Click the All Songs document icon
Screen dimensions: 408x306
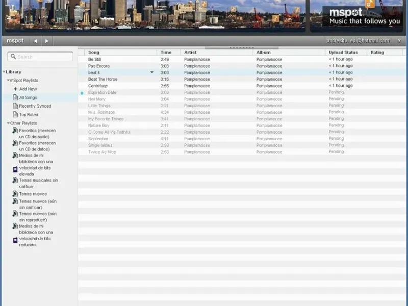[15, 97]
